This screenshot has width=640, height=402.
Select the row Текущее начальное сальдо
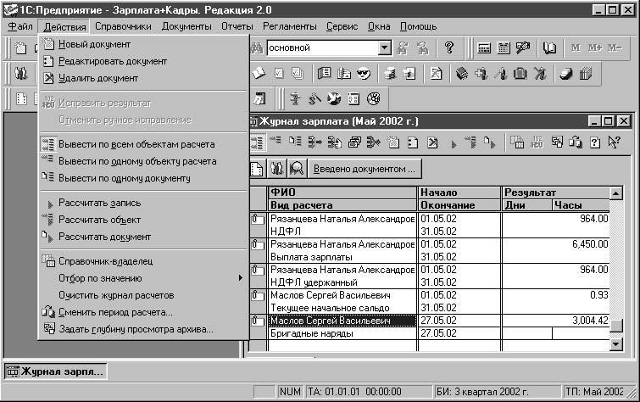(342, 308)
